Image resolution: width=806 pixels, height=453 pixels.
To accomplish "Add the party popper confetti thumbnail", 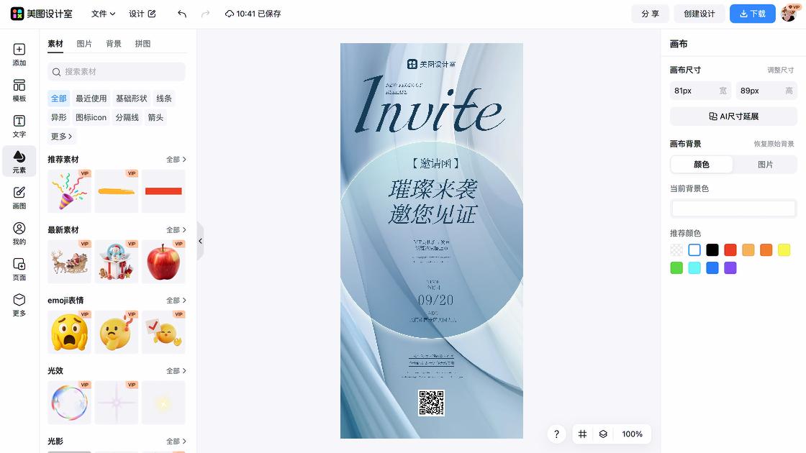I will tap(69, 191).
